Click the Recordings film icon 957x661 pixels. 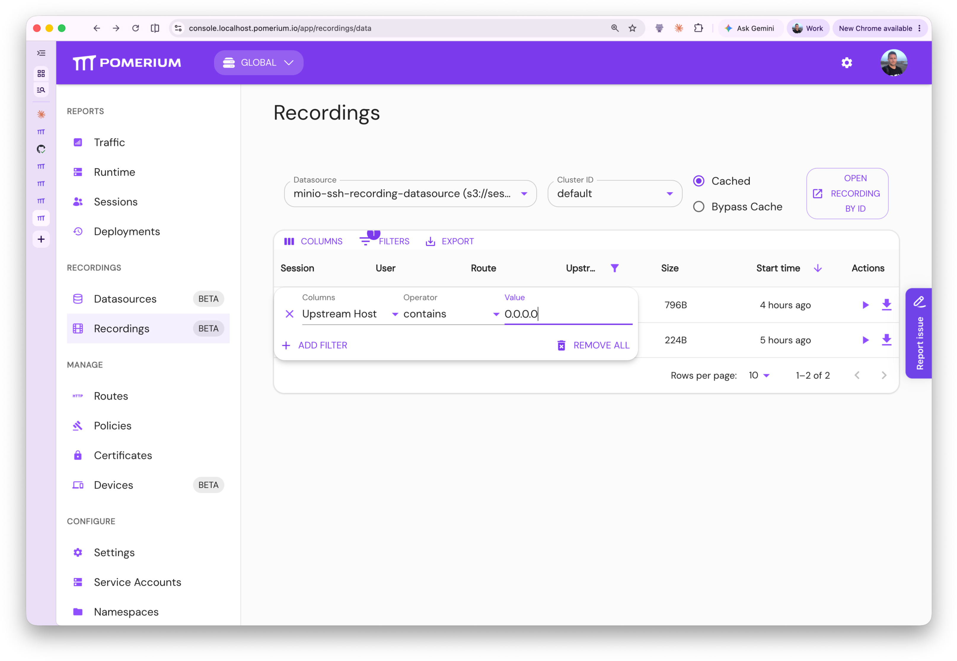point(78,328)
